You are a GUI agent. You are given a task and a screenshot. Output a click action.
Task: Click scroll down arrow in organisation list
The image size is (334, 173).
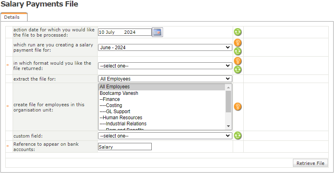pyautogui.click(x=228, y=126)
